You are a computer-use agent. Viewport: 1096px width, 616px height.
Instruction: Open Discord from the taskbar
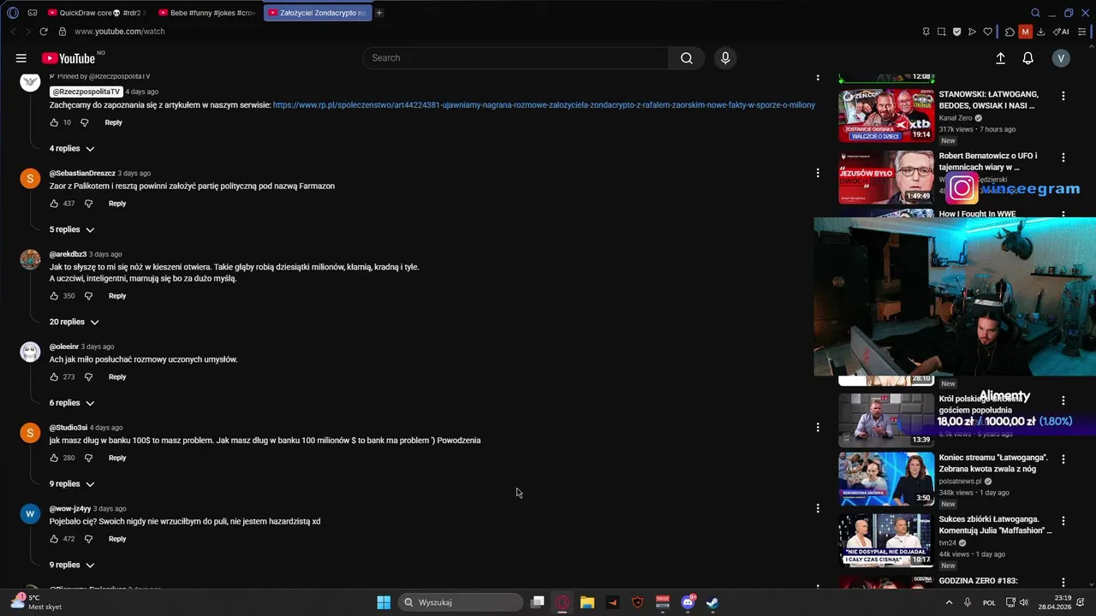[x=688, y=602]
